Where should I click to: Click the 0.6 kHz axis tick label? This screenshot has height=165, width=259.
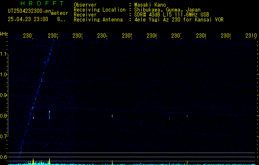[x=3, y=157]
